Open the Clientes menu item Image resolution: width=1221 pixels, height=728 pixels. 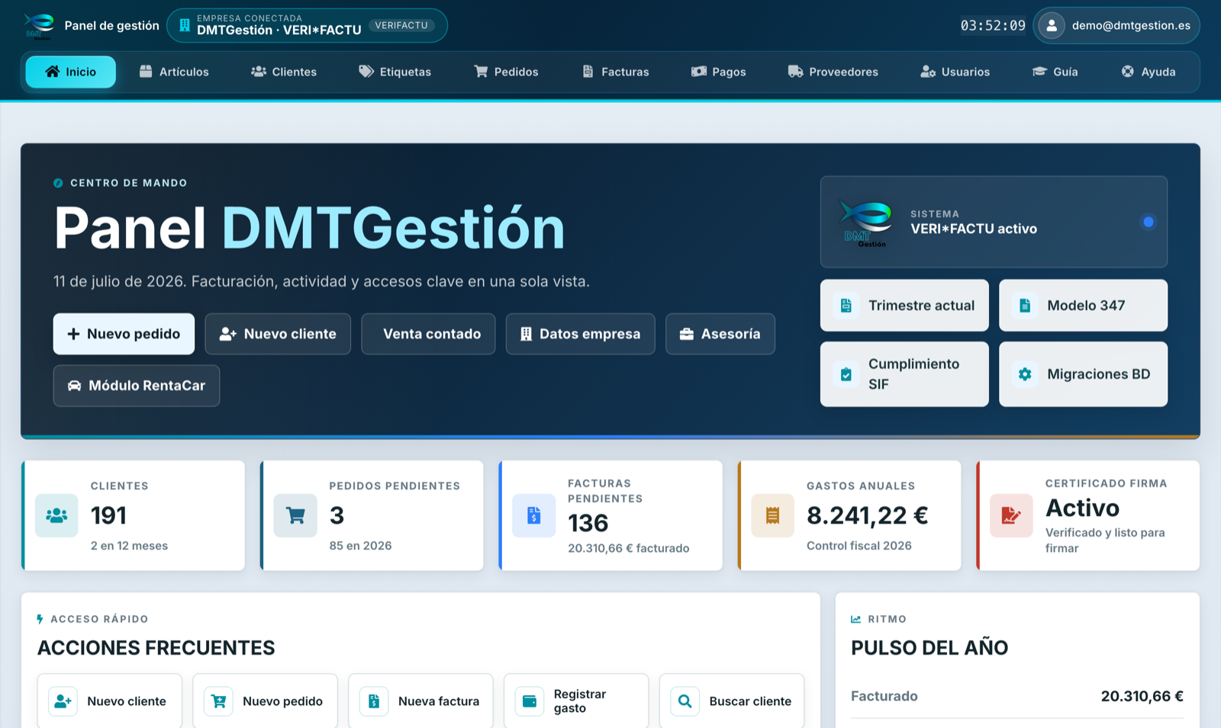click(284, 72)
